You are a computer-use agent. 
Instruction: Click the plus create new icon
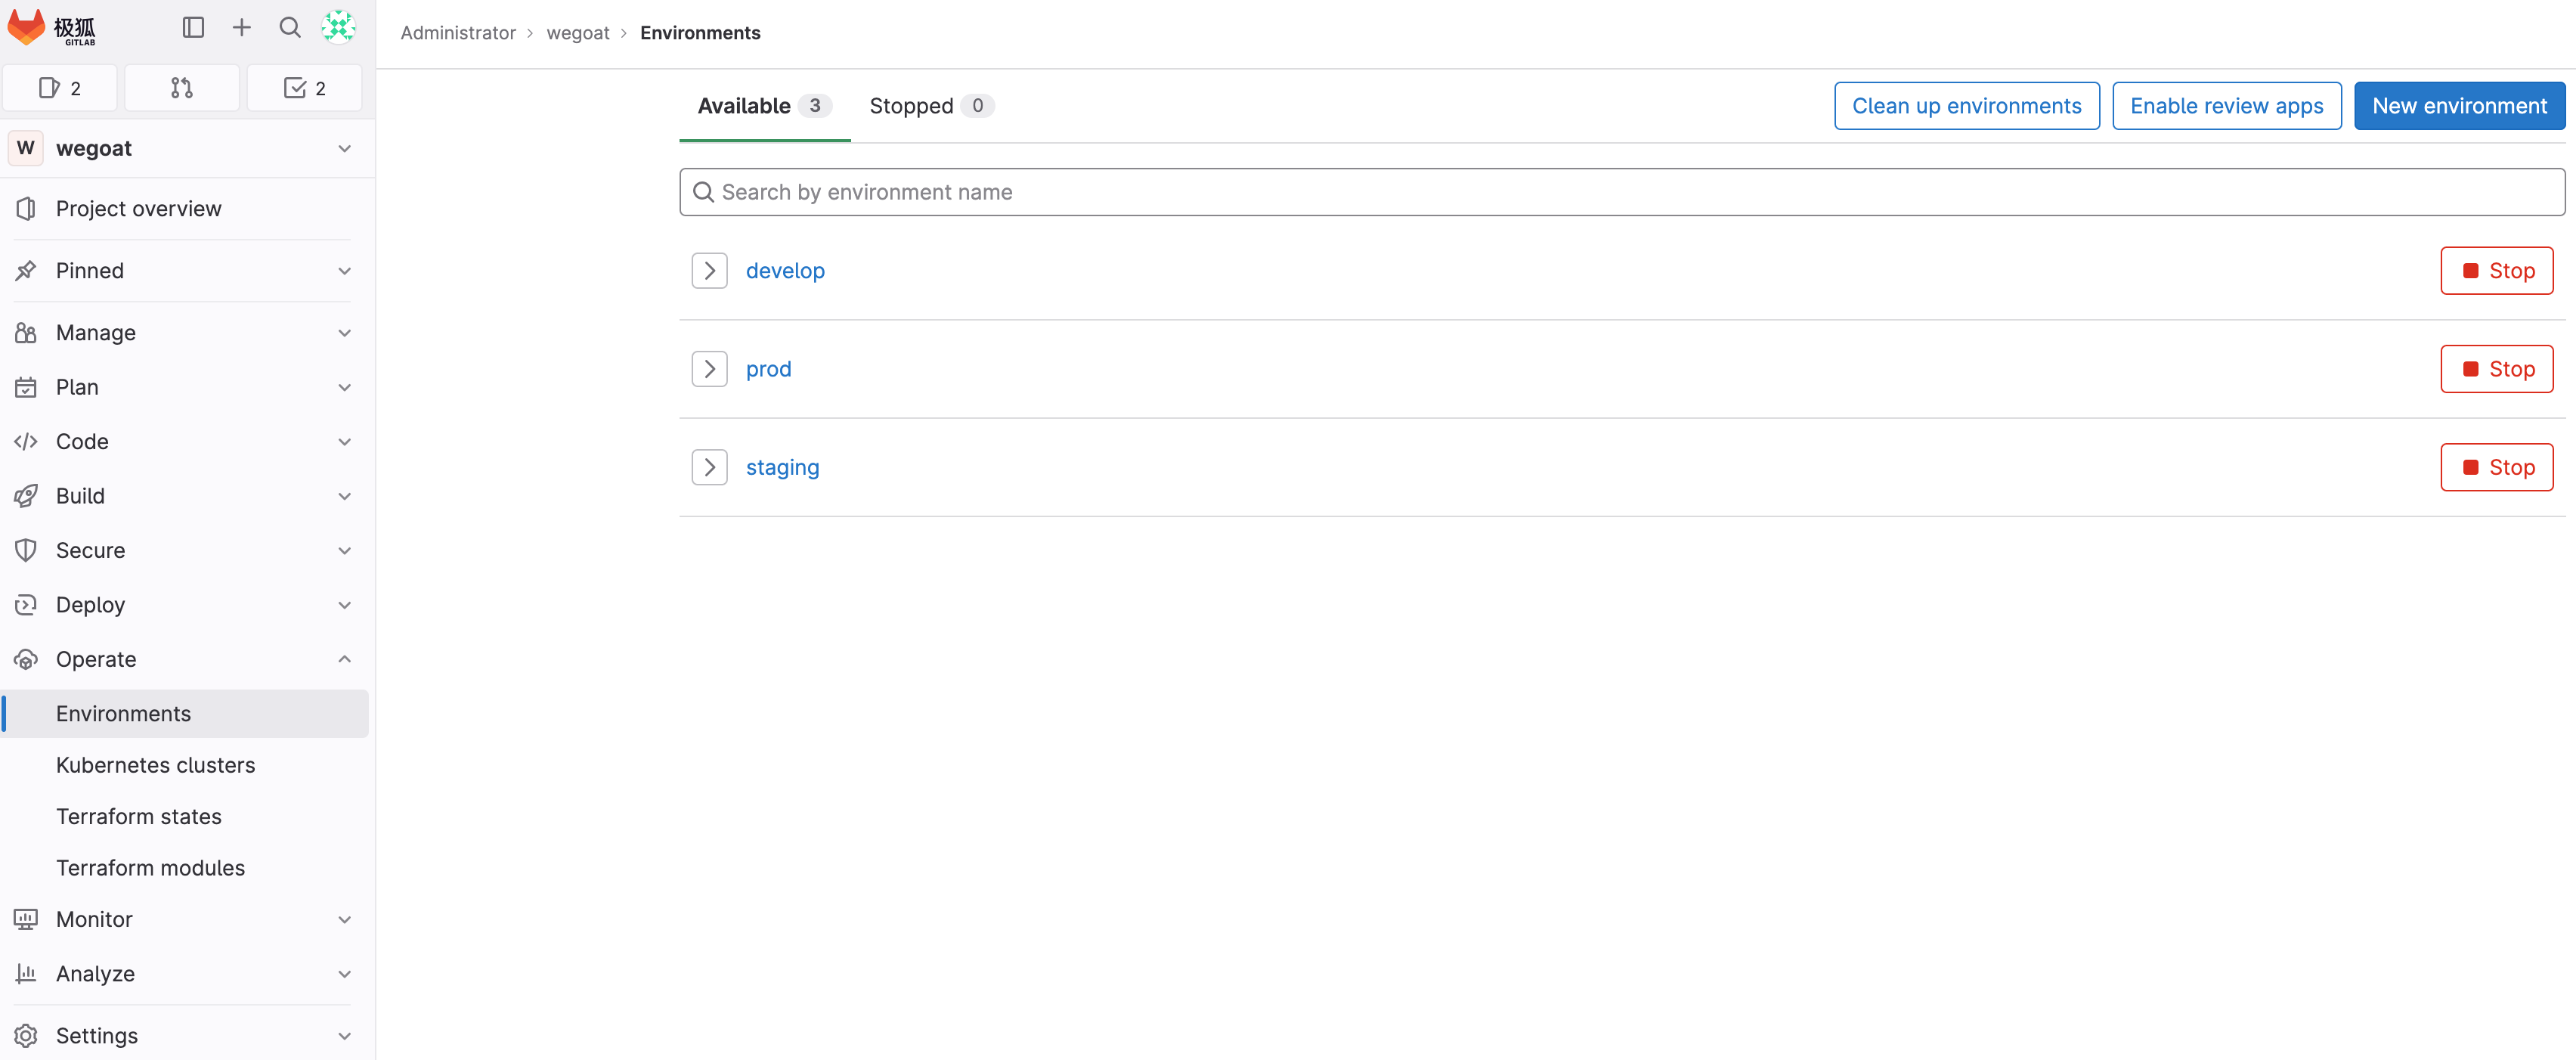pos(241,28)
